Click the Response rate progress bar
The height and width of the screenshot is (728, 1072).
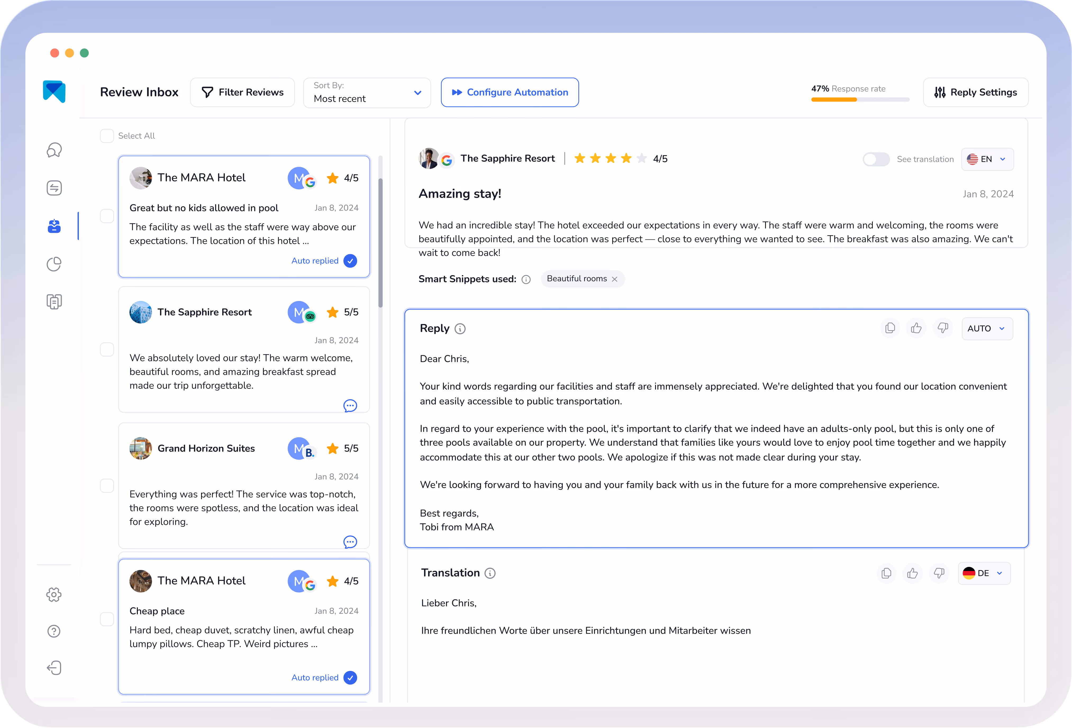pyautogui.click(x=860, y=100)
